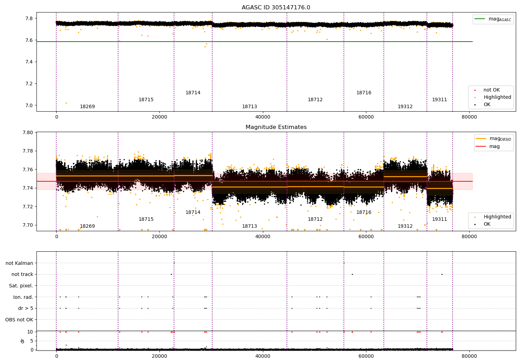Click the rotated 'dr' y-axis label
The width and height of the screenshot is (521, 364).
click(23, 341)
